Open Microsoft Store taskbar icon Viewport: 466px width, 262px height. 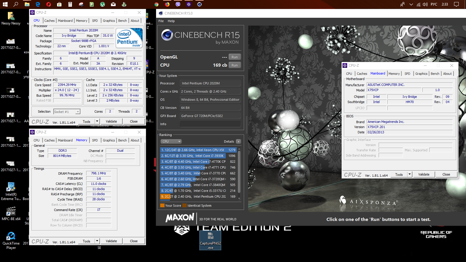59,4
